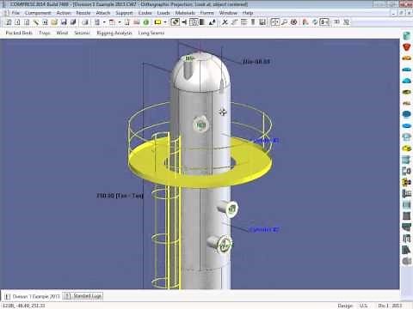Image resolution: width=413 pixels, height=309 pixels.
Task: Open the Nozzle menu
Action: point(83,13)
